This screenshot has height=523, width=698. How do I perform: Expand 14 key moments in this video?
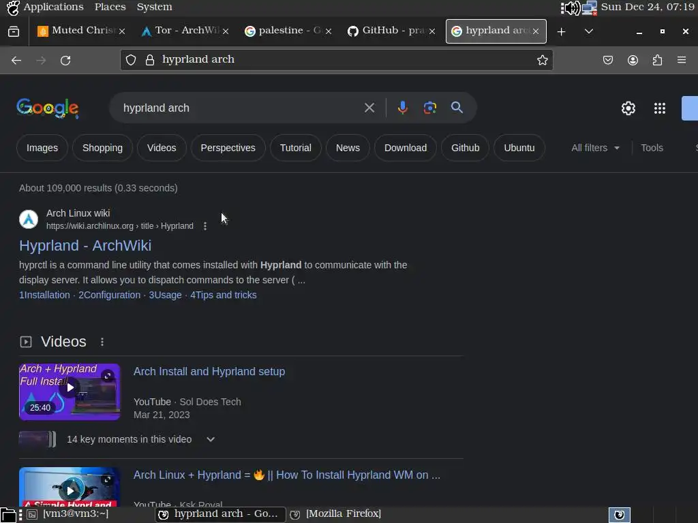(x=211, y=439)
